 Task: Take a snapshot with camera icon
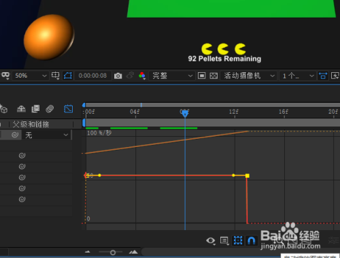118,76
